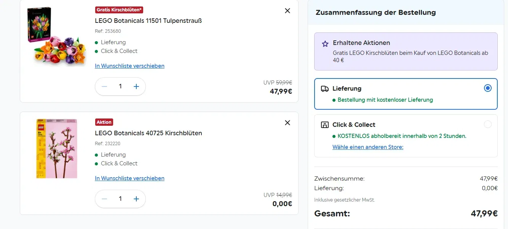Click the Aktion badge on the Kirschblüten item

[x=104, y=122]
